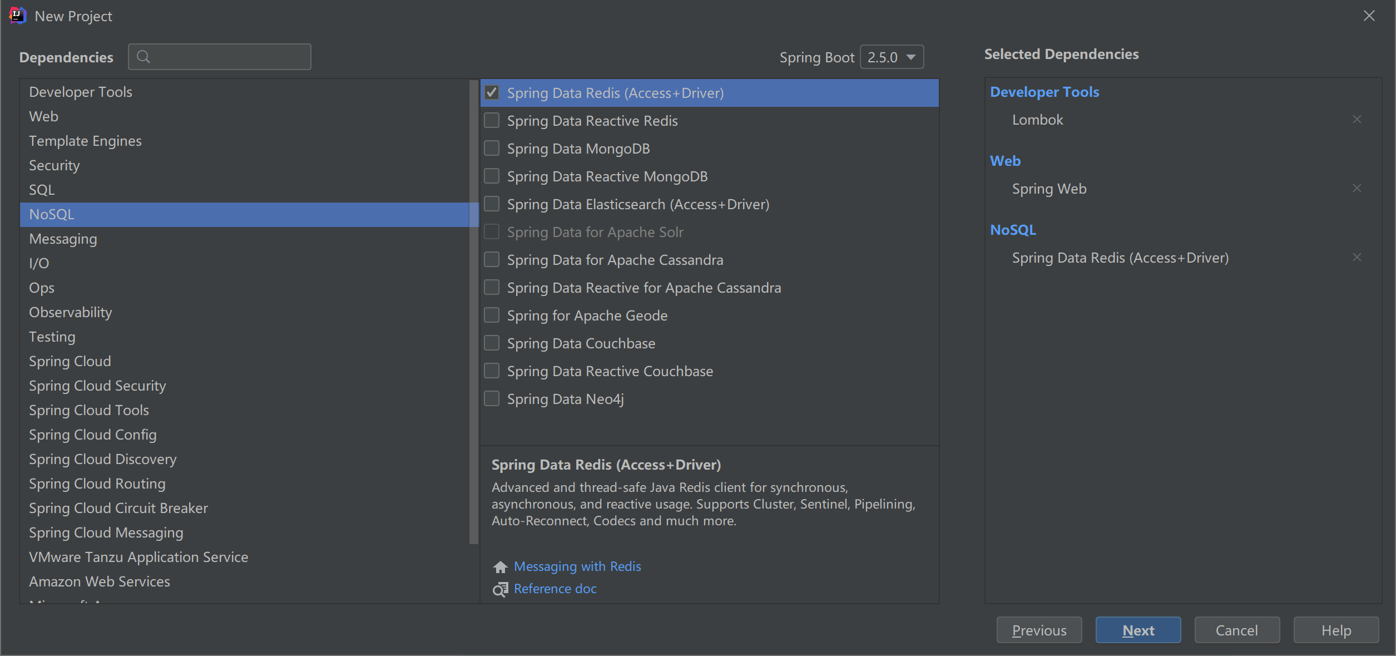Open the Spring Cloud category
The image size is (1396, 656).
pyautogui.click(x=245, y=361)
